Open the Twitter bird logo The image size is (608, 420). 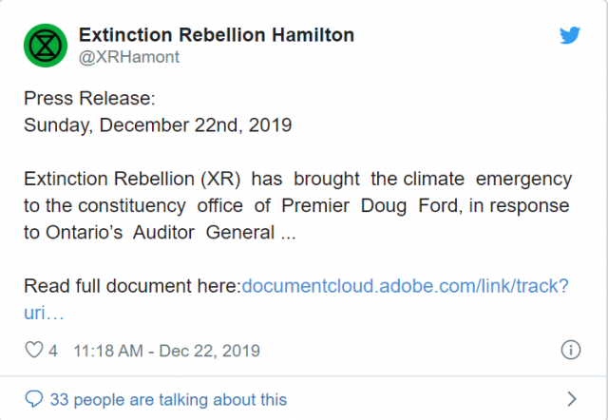570,35
